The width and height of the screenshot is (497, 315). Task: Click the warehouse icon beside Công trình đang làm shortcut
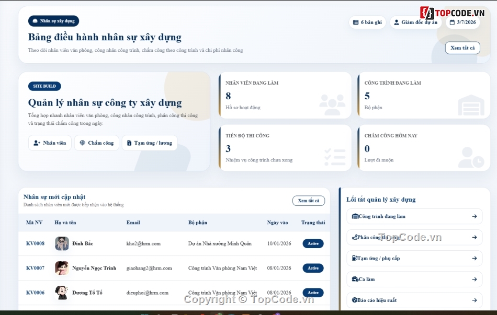pyautogui.click(x=355, y=217)
